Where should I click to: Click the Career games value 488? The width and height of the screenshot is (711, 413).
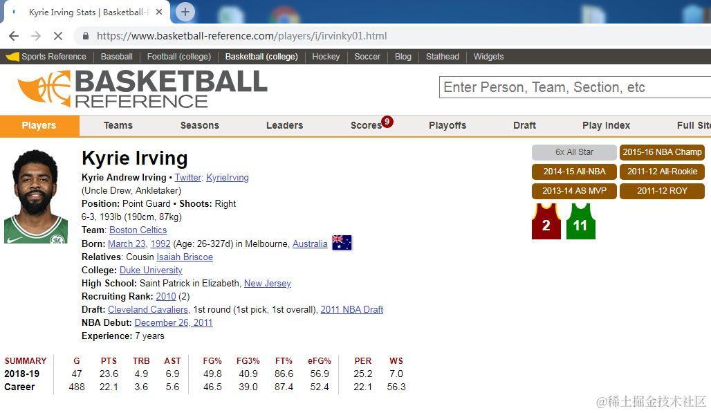point(77,387)
